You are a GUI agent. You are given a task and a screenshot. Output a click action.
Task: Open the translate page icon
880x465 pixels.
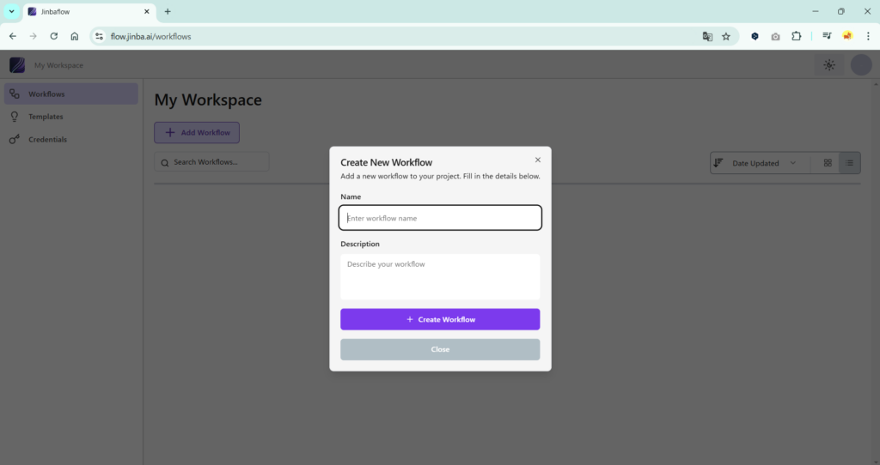(x=707, y=36)
